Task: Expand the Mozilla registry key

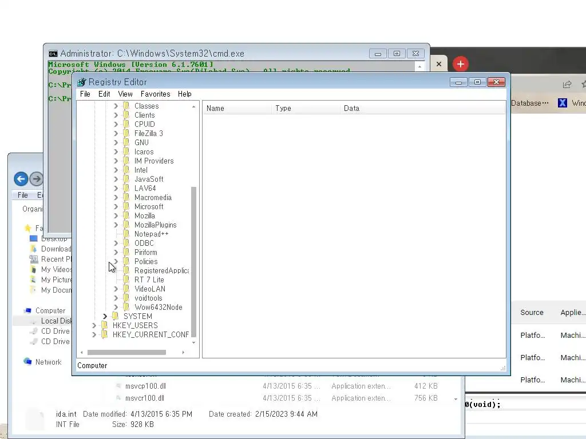Action: [116, 215]
